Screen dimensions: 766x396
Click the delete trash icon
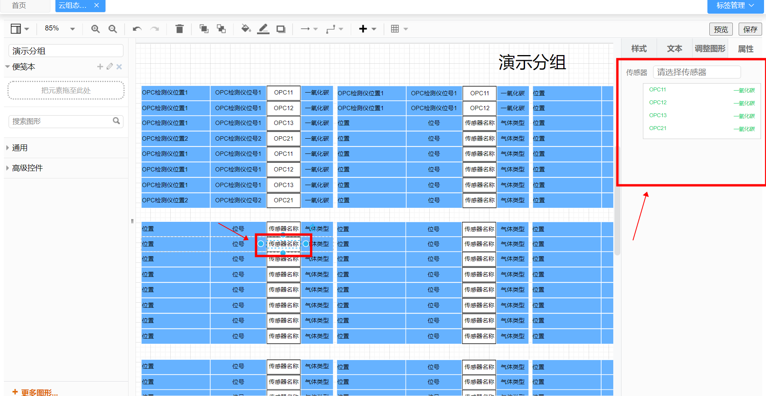tap(179, 29)
